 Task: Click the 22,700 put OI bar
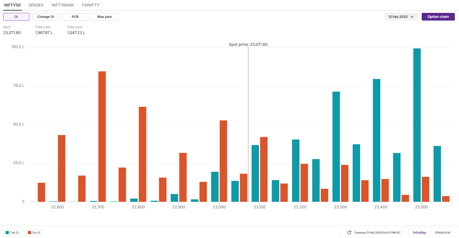[102, 136]
